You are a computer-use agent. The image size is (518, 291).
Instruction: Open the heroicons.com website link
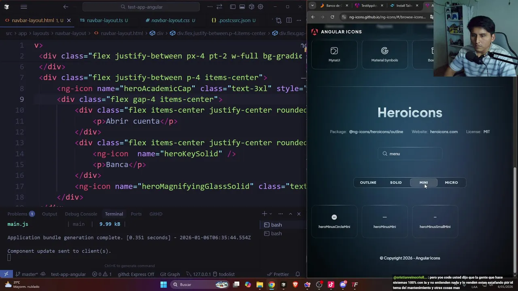(444, 132)
